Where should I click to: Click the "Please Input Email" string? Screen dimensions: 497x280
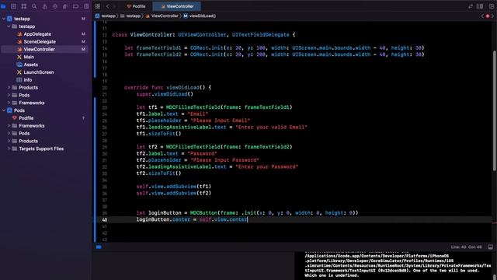(221, 121)
